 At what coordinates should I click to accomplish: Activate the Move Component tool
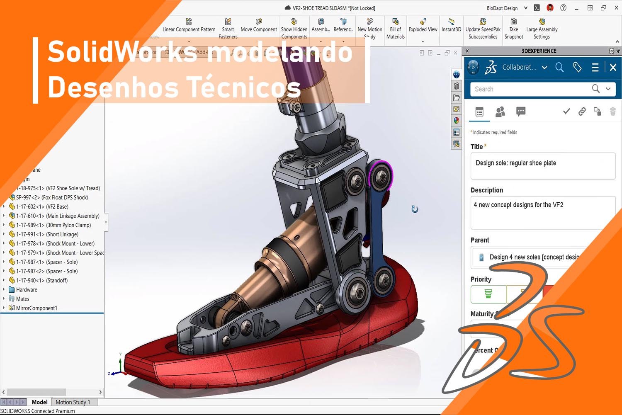[x=259, y=25]
